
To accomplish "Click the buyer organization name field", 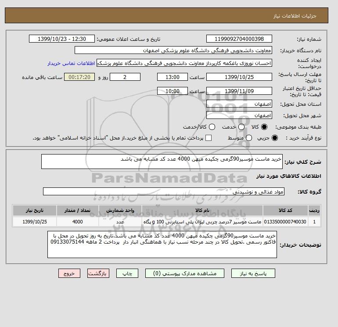I will [x=173, y=50].
